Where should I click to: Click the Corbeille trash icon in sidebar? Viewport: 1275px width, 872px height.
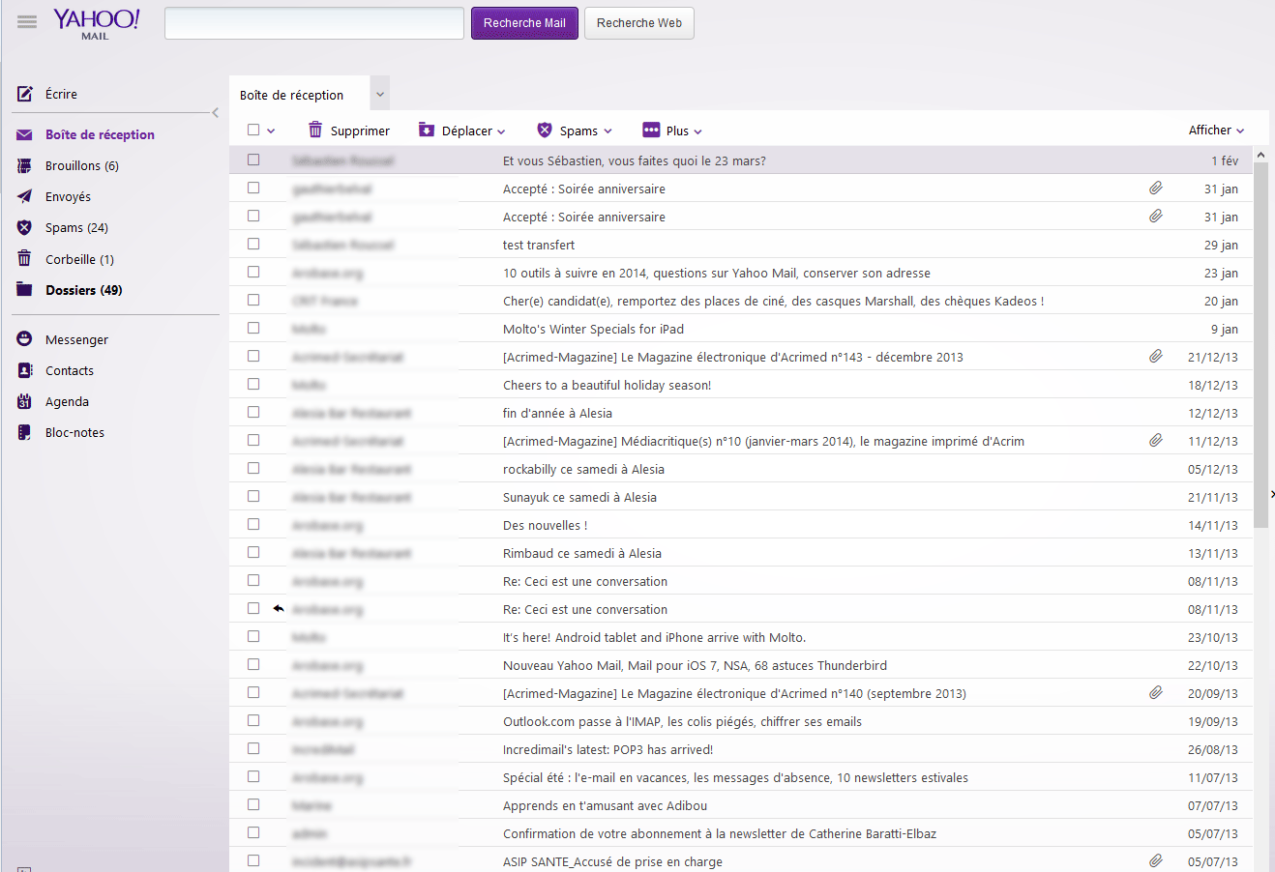click(x=25, y=258)
